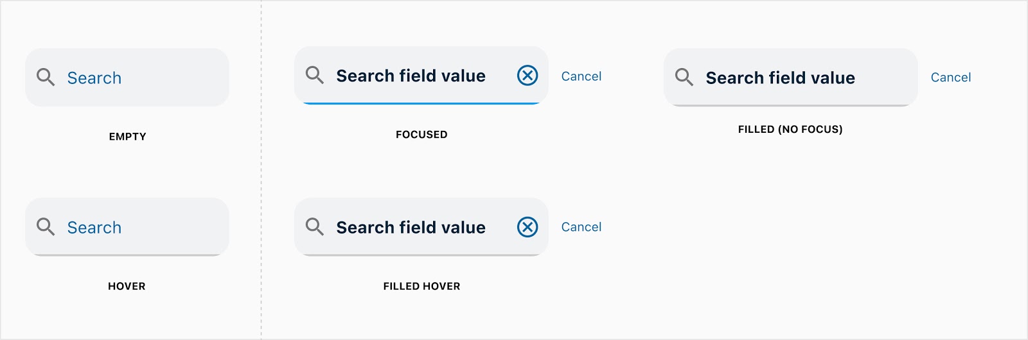Click the Hover state search placeholder
Screen dimensions: 1028x340
click(94, 228)
